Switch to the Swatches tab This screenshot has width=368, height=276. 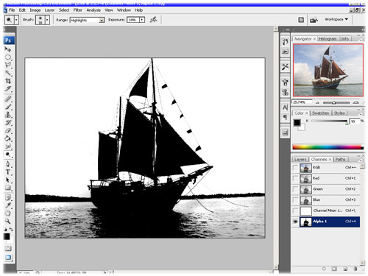click(x=320, y=113)
